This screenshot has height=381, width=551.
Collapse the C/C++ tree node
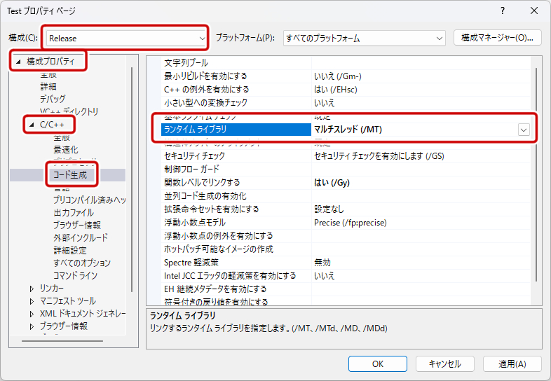tap(32, 125)
